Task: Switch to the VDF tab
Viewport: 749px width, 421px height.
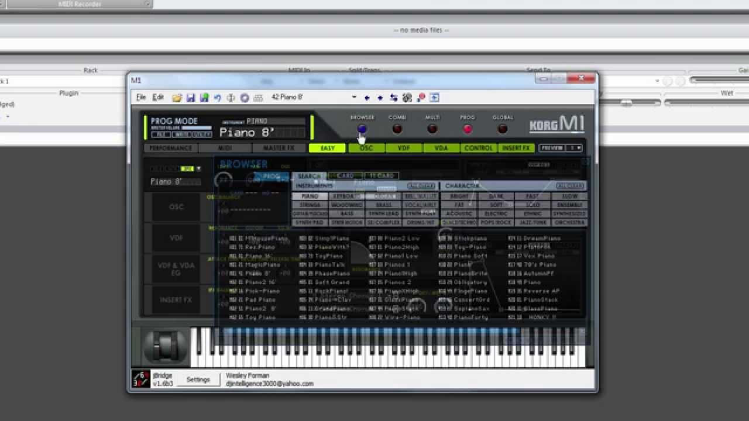Action: pos(404,148)
